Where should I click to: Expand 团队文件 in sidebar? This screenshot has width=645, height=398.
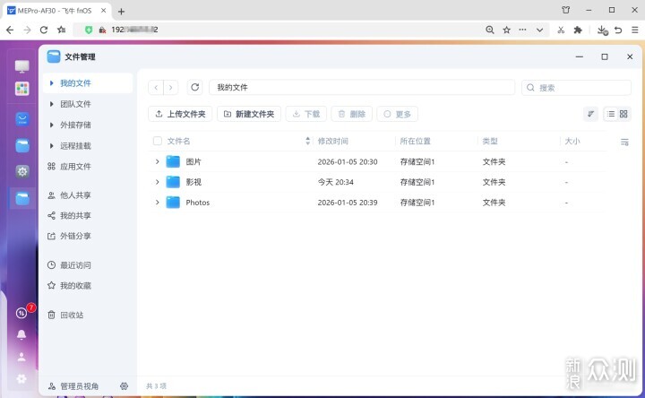pos(51,104)
